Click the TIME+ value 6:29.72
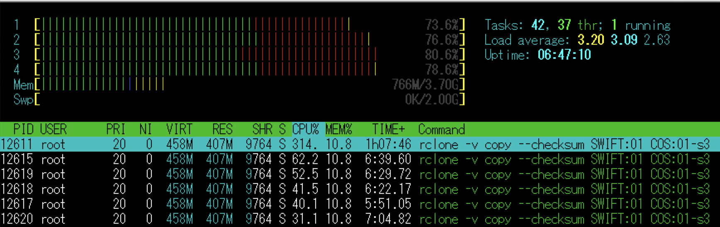The width and height of the screenshot is (720, 227). (x=388, y=174)
